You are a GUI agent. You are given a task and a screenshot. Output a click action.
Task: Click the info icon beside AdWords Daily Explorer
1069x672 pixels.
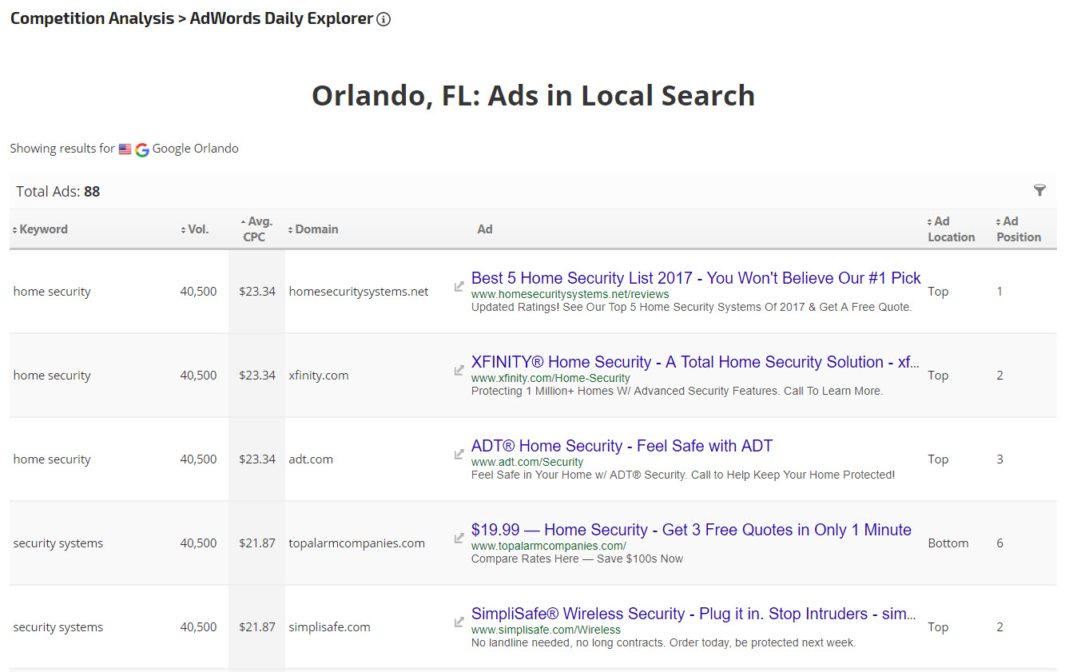(383, 19)
